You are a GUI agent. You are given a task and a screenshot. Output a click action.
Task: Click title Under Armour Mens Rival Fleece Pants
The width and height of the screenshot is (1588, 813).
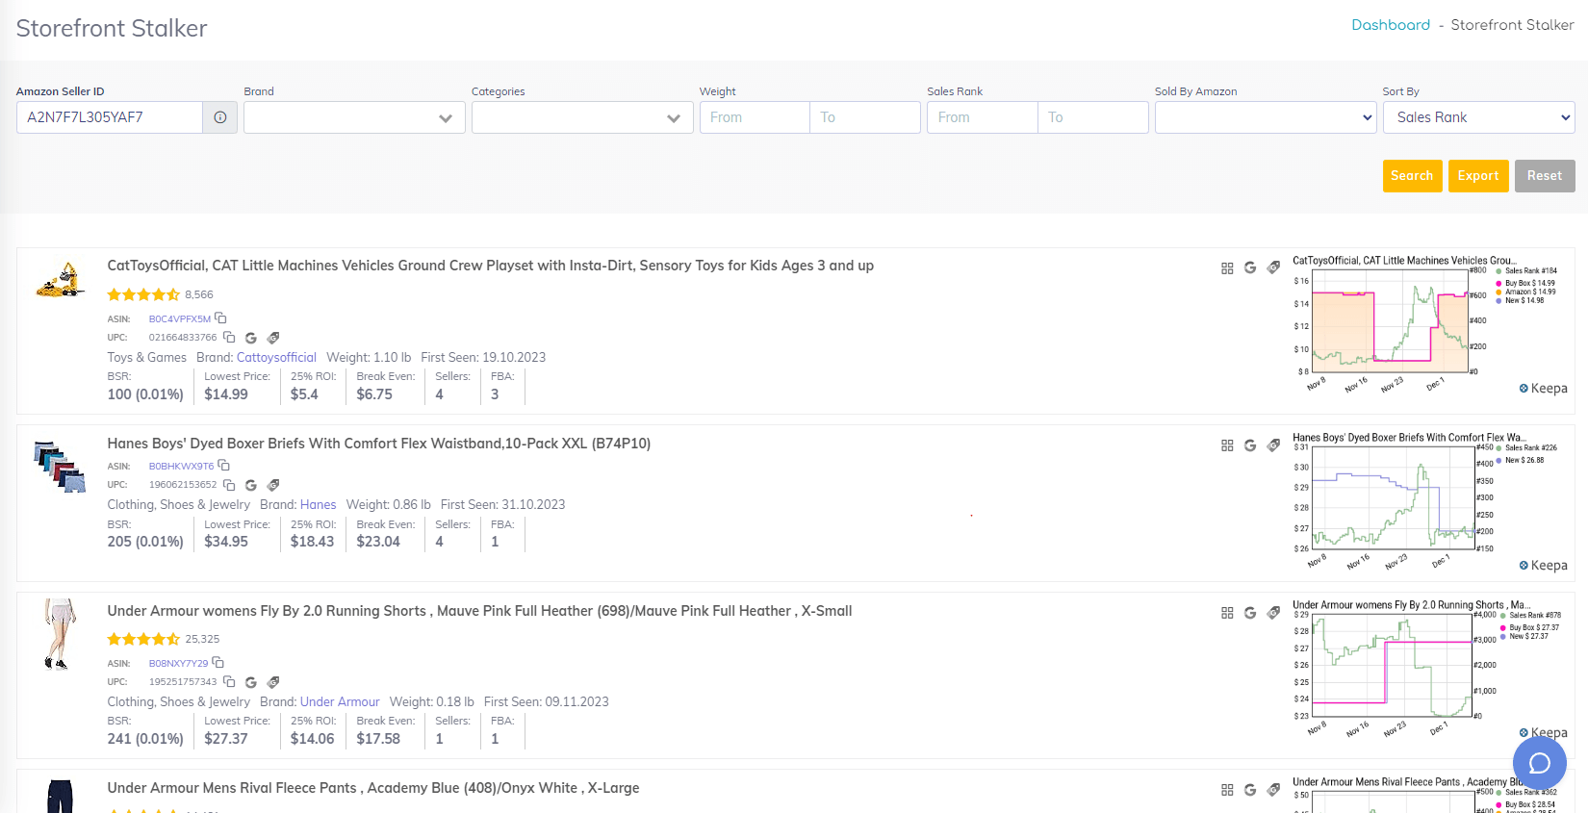(x=373, y=788)
